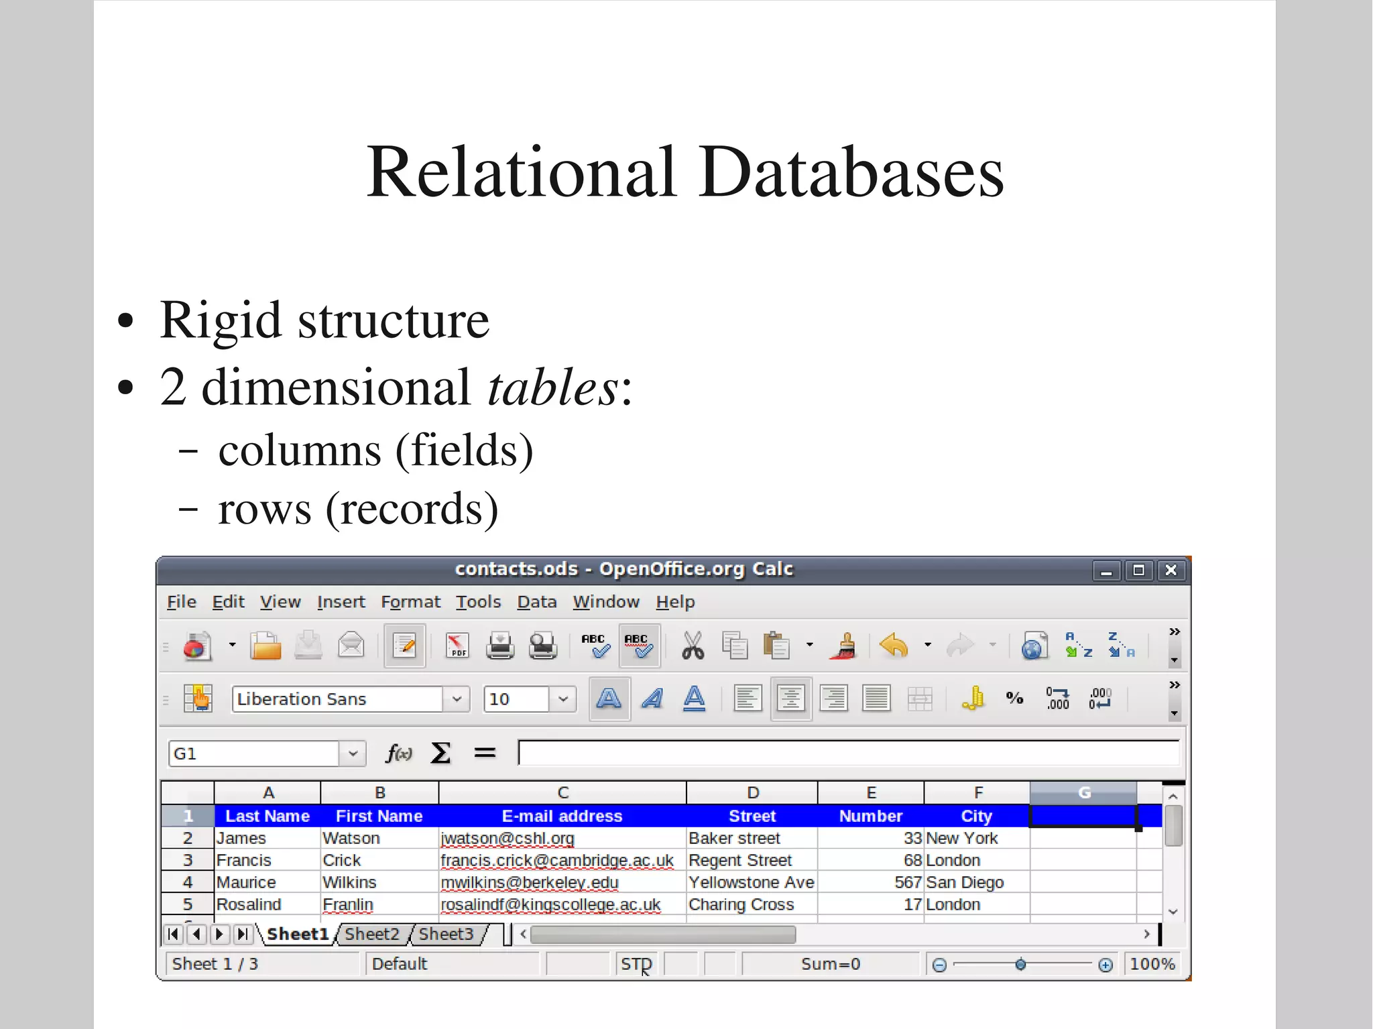This screenshot has width=1373, height=1029.
Task: Switch to the Sheet3 tab
Action: coord(446,934)
